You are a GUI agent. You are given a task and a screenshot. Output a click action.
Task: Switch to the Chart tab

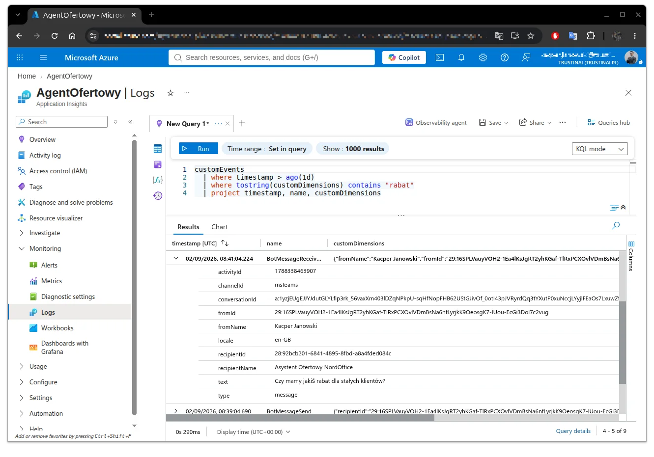tap(220, 227)
